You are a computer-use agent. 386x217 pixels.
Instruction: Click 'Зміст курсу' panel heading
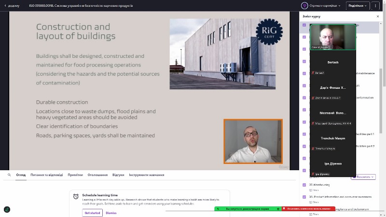coord(311,16)
